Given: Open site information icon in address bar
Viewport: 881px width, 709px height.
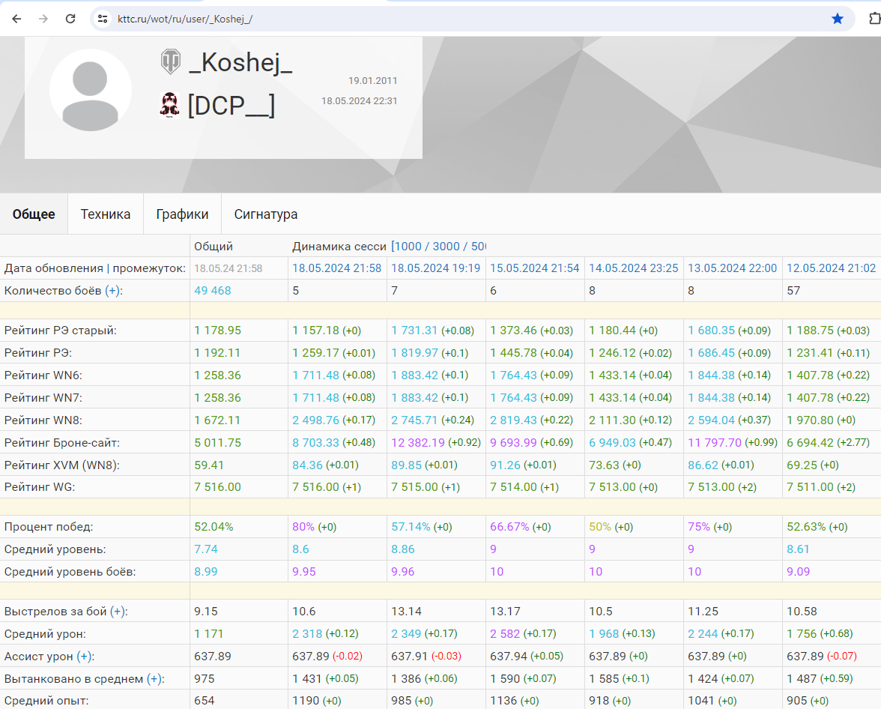Looking at the screenshot, I should [x=103, y=19].
